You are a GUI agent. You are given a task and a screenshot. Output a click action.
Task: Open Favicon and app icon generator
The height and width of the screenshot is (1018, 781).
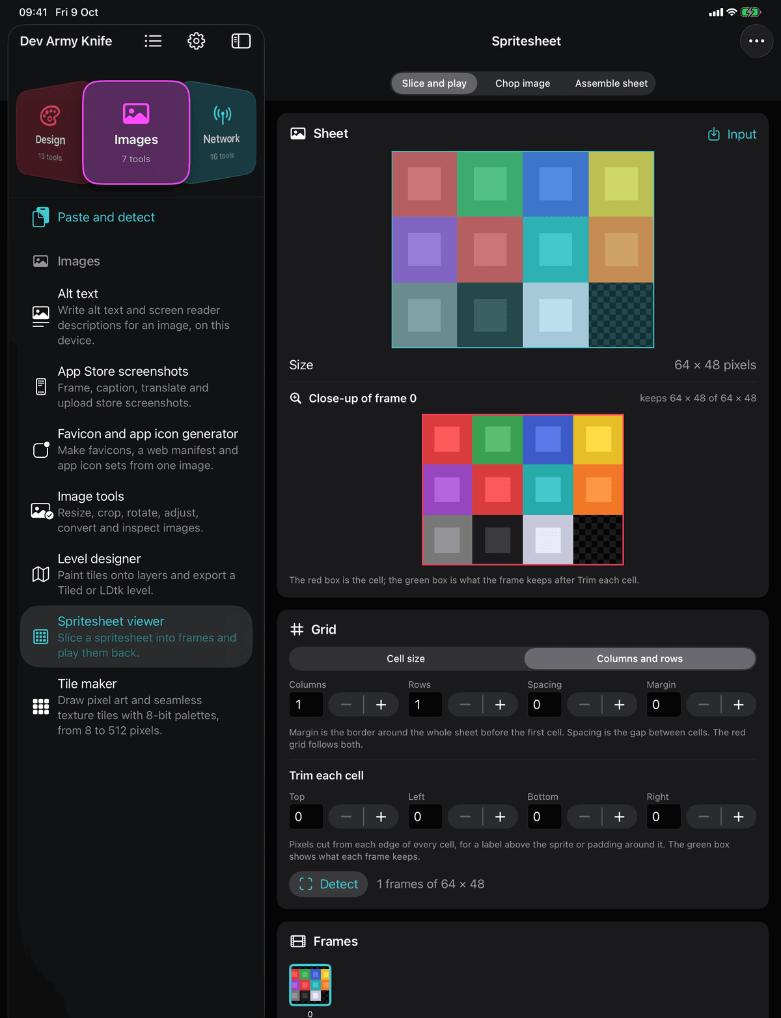[x=136, y=449]
